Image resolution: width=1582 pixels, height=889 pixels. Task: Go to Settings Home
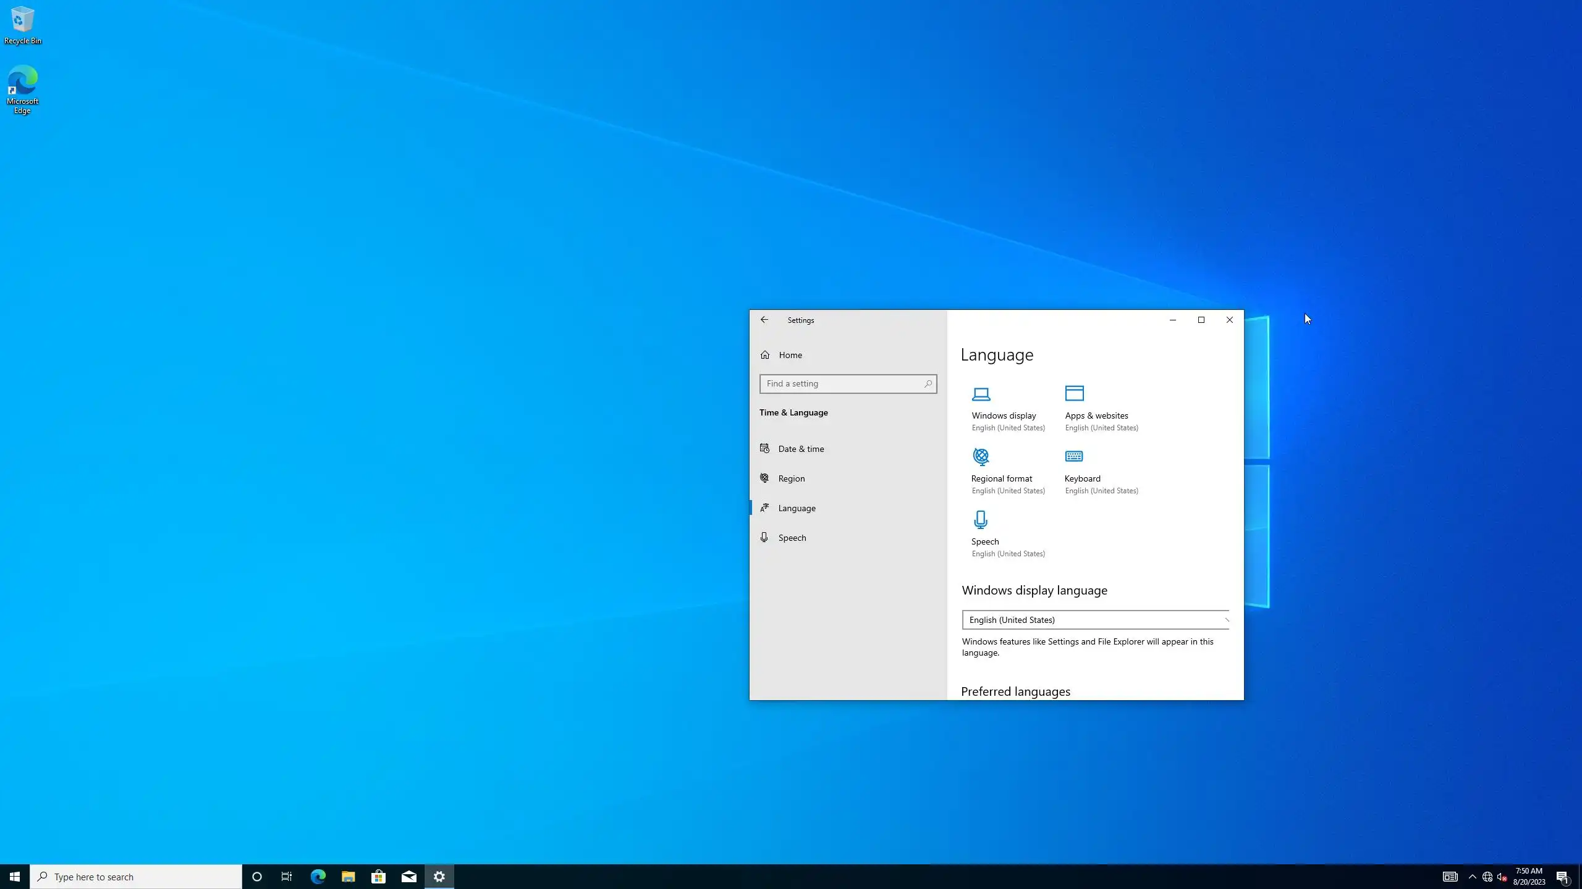[790, 355]
